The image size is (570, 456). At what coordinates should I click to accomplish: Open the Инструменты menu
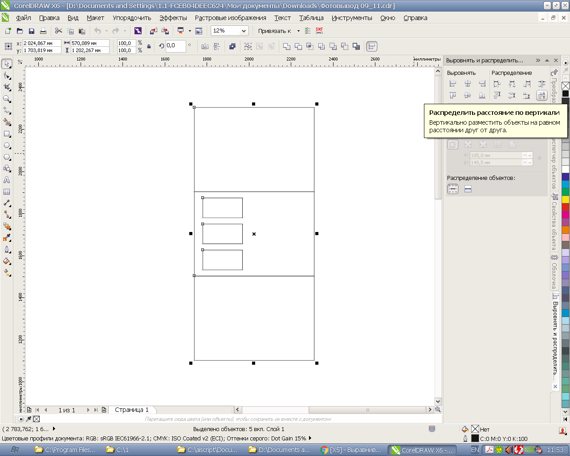click(352, 18)
